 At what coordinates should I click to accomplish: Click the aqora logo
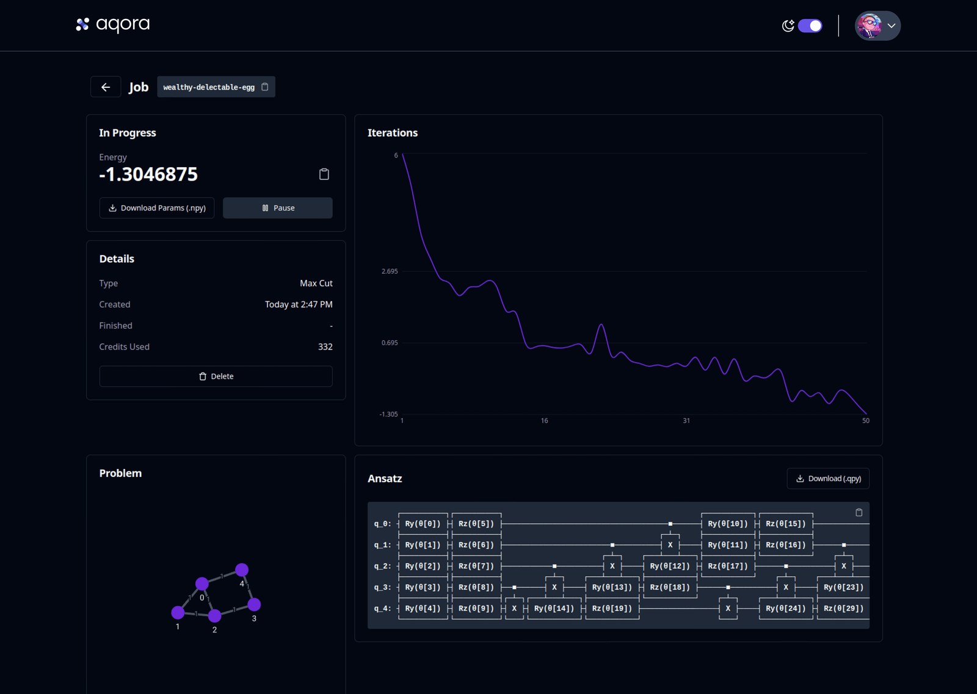click(112, 24)
